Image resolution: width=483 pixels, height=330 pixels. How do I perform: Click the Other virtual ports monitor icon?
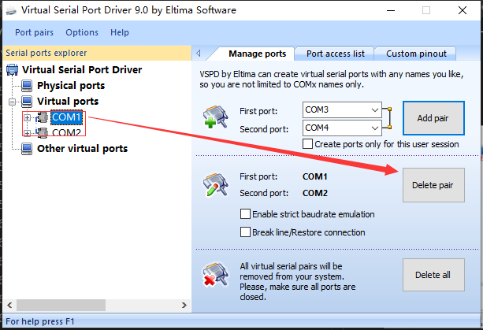click(x=27, y=149)
